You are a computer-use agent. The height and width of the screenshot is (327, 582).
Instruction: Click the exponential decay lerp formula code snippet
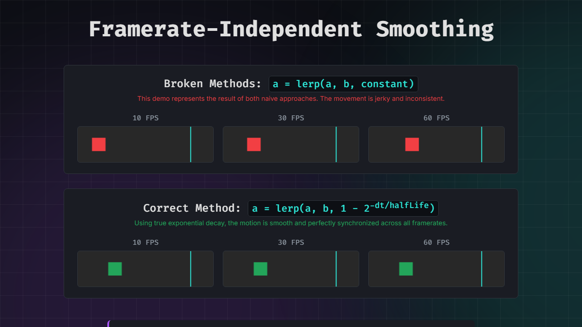[x=343, y=208]
